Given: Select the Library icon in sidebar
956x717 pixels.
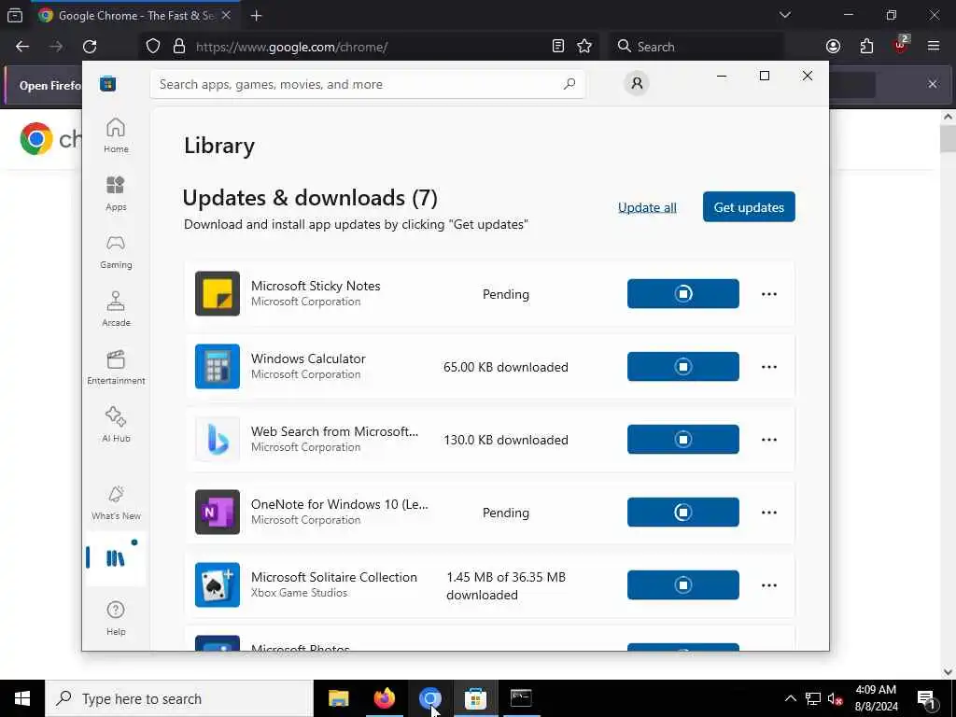Looking at the screenshot, I should [x=116, y=558].
